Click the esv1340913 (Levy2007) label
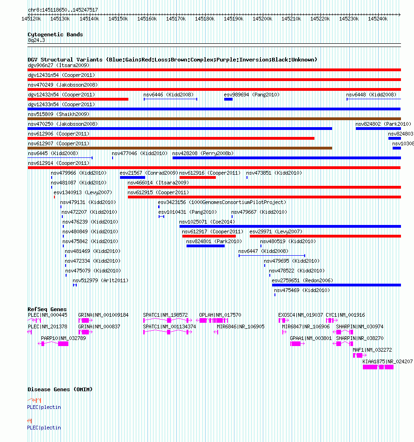 coord(83,192)
